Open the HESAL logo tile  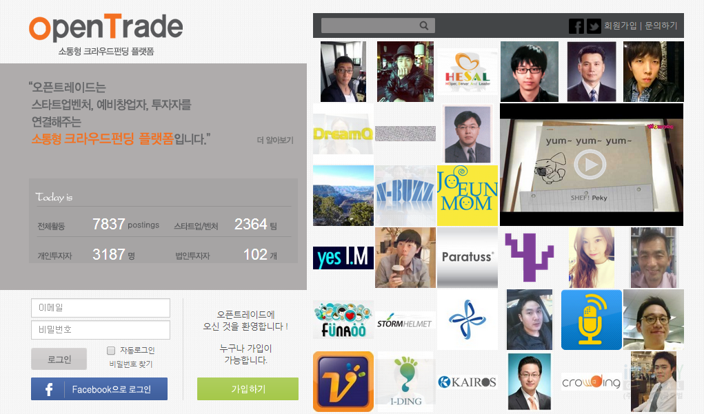tap(467, 72)
